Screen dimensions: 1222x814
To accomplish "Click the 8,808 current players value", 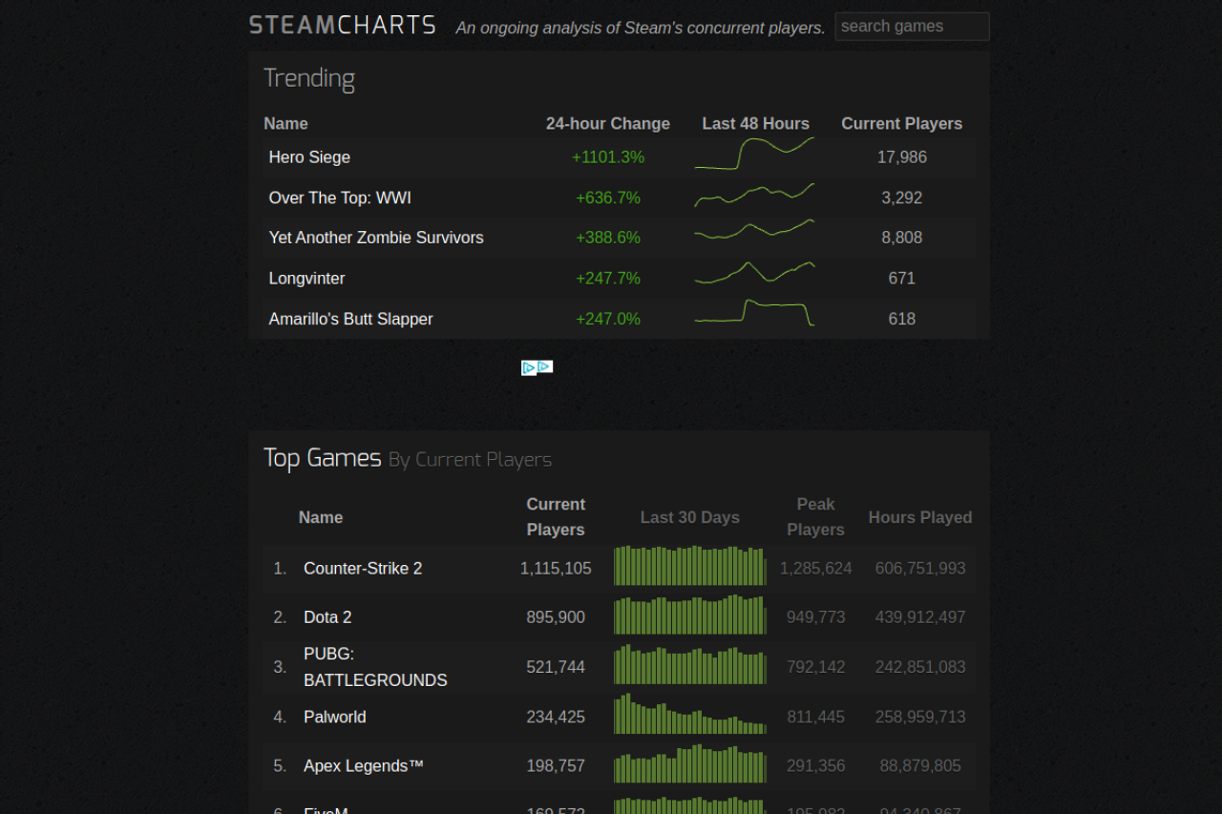I will (902, 238).
